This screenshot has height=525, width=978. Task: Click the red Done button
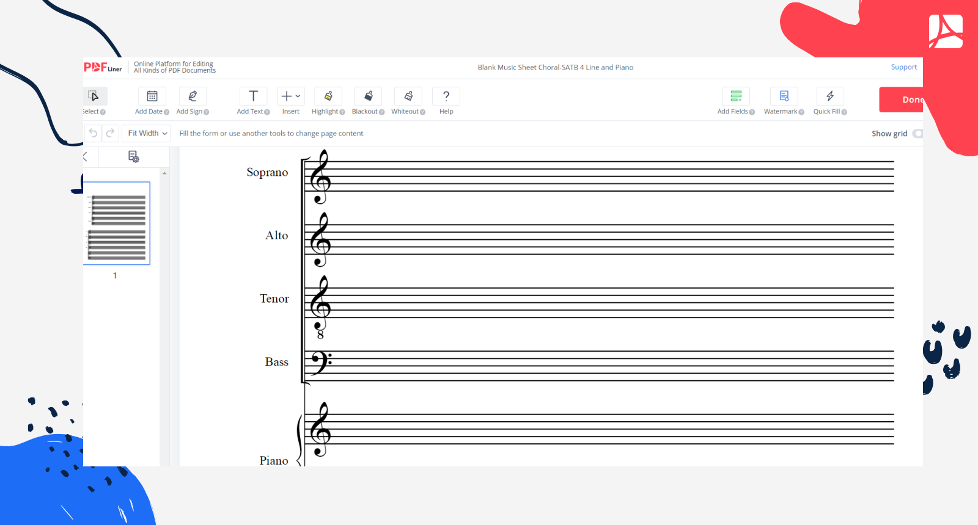[x=901, y=100]
